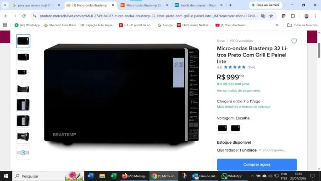
Task: Close the 'Sacola de compras' tab
Action: click(x=221, y=5)
